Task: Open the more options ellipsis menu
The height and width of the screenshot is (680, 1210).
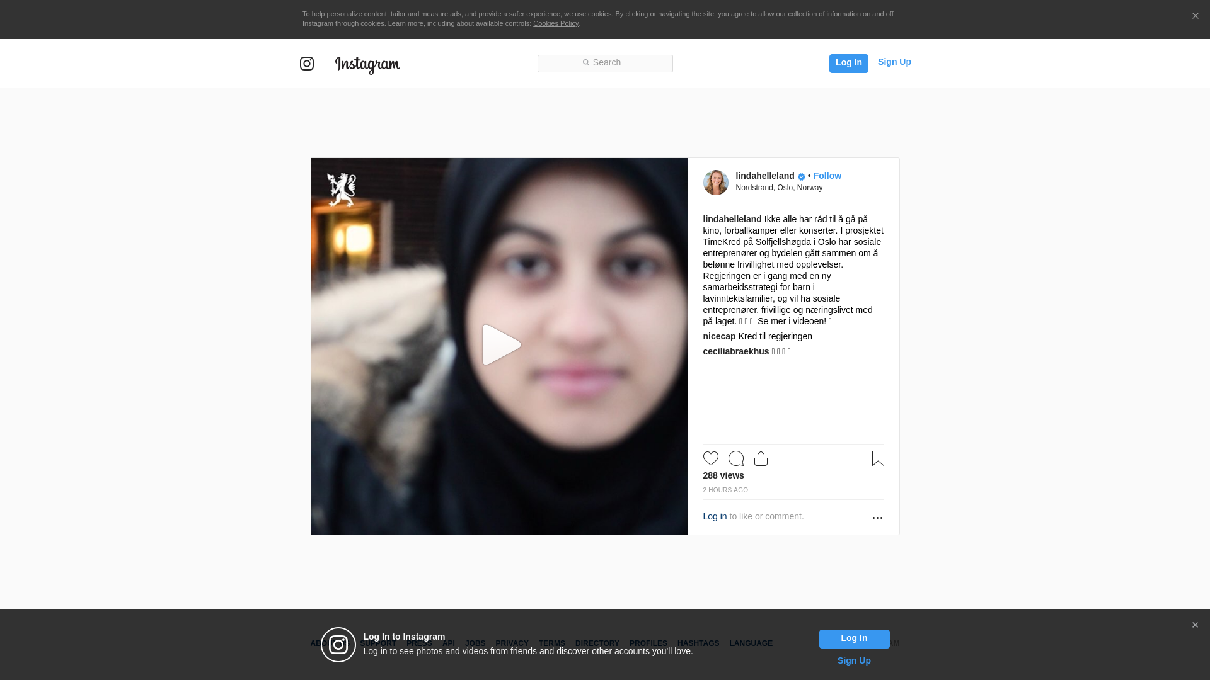Action: pos(877,518)
